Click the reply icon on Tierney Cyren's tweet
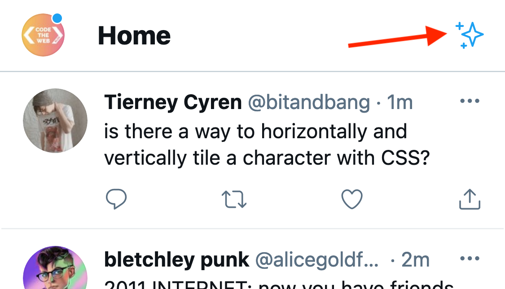 point(116,199)
